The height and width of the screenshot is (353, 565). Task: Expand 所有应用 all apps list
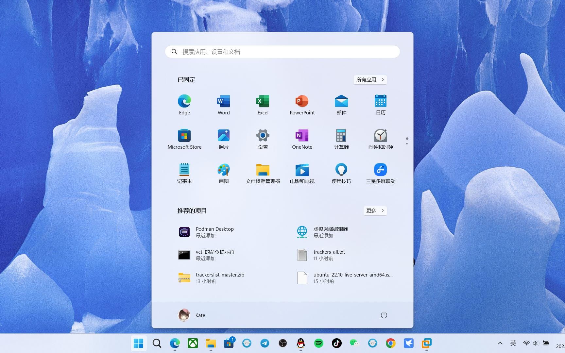click(370, 80)
